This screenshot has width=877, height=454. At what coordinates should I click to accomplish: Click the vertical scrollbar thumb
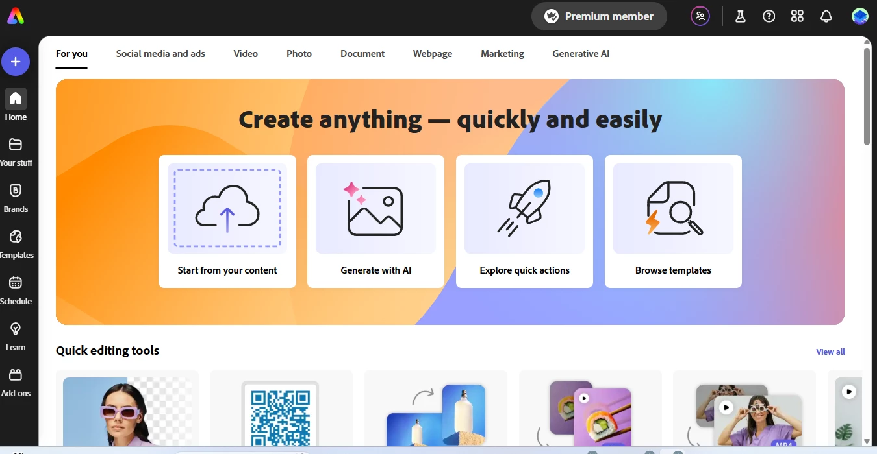(867, 96)
